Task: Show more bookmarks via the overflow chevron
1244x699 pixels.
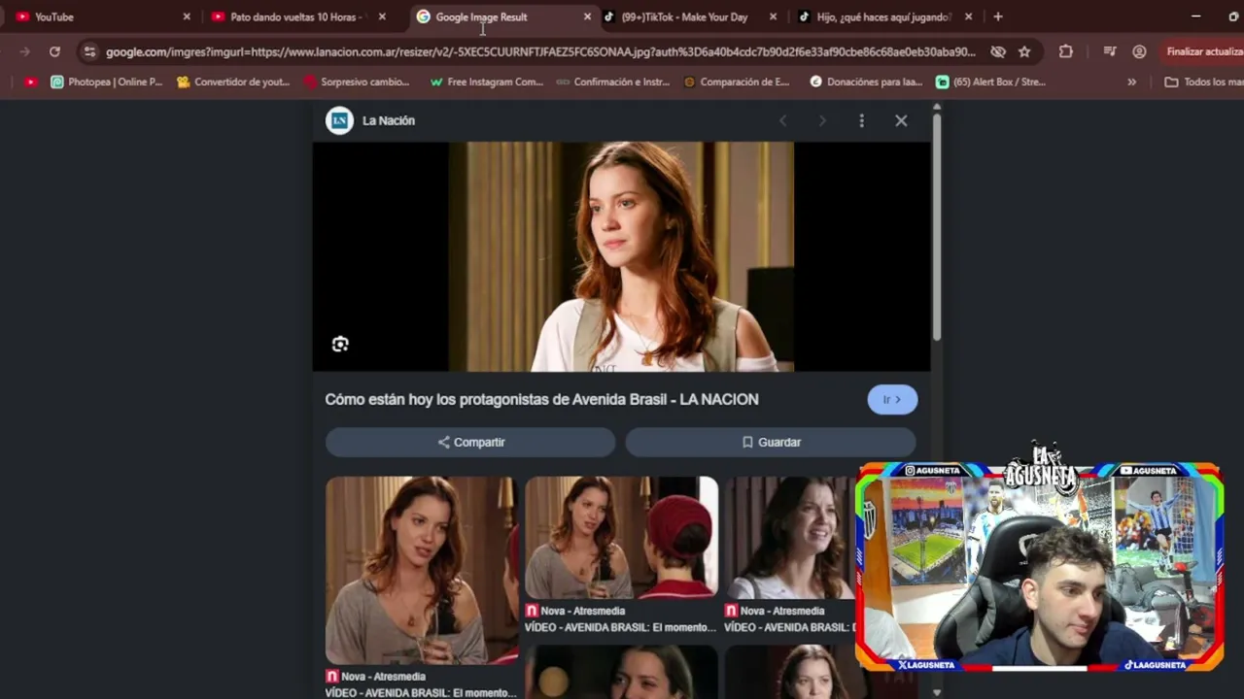Action: pyautogui.click(x=1131, y=82)
